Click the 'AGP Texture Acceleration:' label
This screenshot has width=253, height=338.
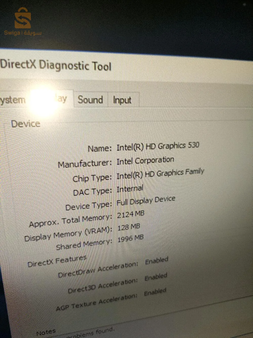point(97,302)
